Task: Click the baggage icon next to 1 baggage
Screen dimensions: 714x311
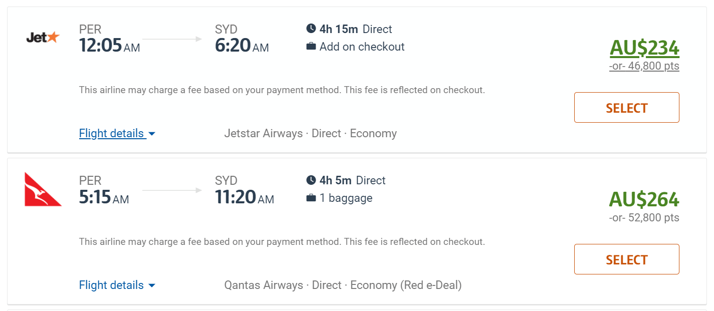Action: click(x=312, y=198)
